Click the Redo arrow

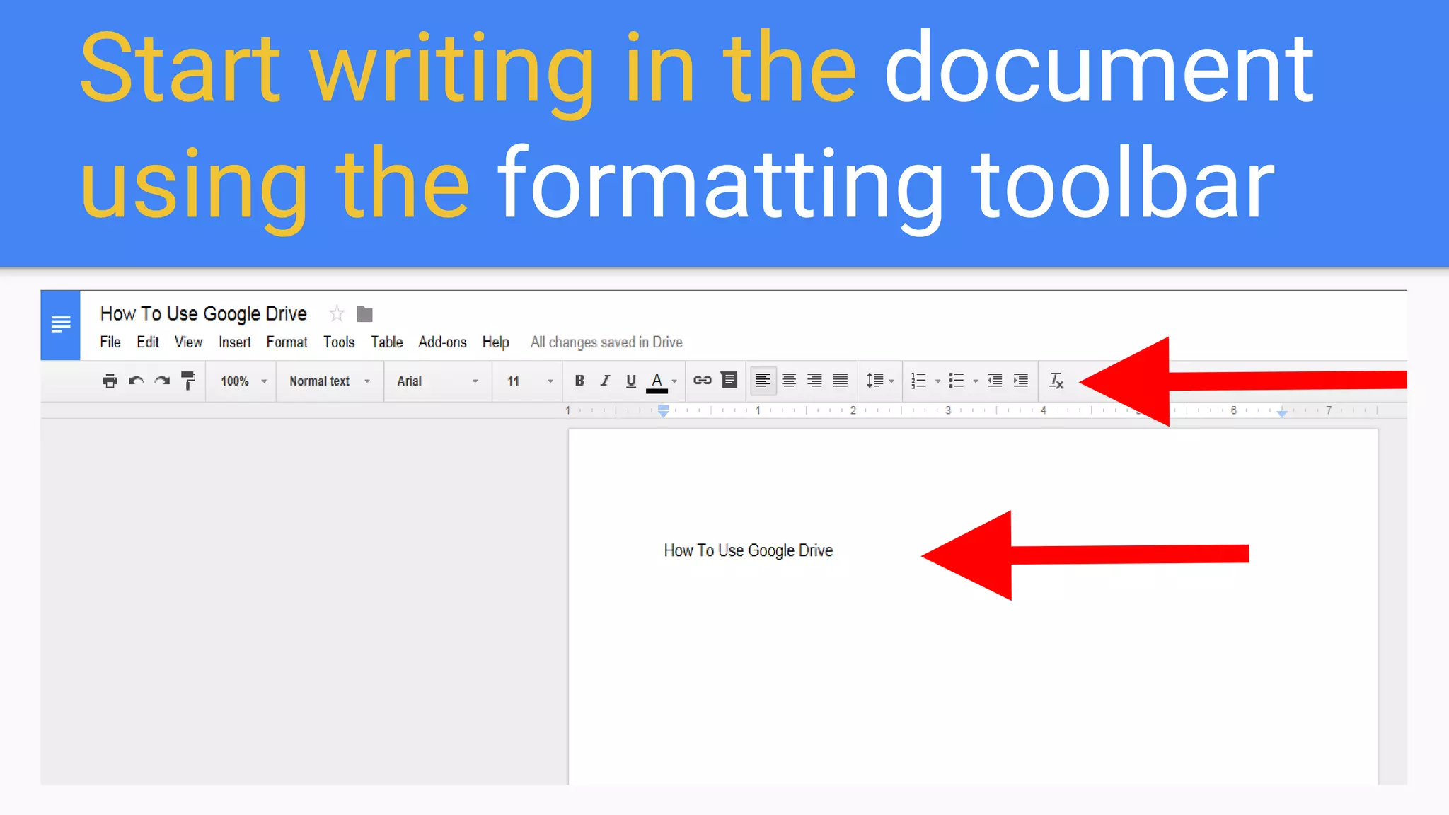coord(162,381)
